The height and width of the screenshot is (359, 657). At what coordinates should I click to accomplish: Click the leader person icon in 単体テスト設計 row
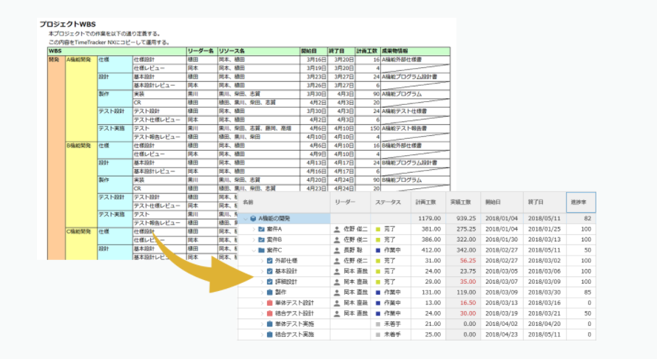(x=337, y=303)
